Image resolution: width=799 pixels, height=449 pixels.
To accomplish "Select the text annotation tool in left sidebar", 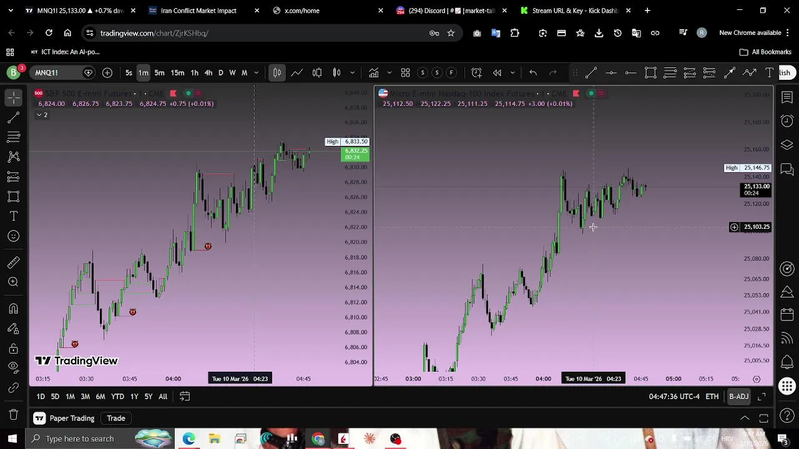I will click(13, 216).
